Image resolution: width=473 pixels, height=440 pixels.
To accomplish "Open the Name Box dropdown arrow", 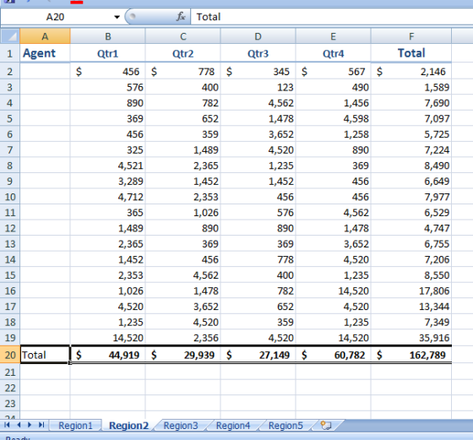I will (x=117, y=17).
